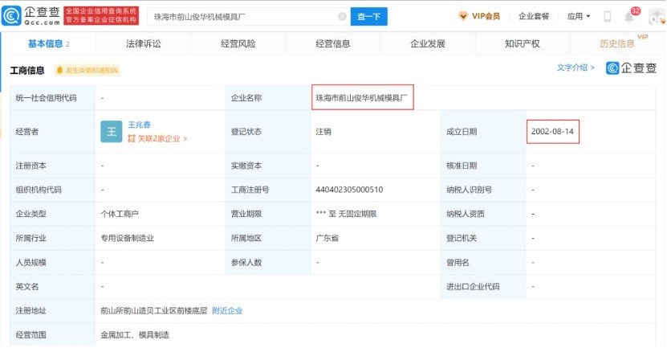Switch to 历史信息 VIP tab
The image size is (667, 348).
(617, 43)
